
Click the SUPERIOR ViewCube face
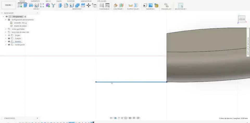tap(242, 19)
